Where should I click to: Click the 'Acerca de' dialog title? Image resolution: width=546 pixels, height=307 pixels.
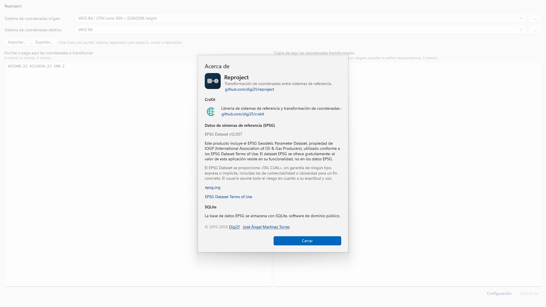coord(217,66)
